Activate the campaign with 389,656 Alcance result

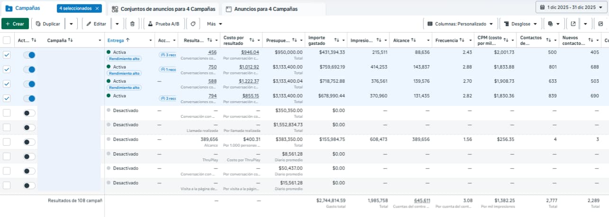point(29,142)
